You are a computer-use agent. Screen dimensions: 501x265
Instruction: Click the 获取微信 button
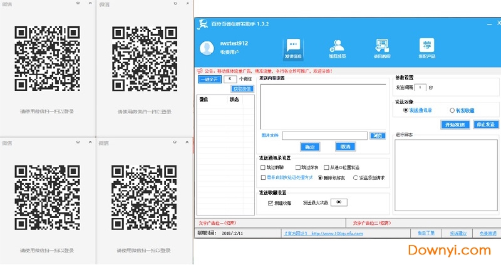point(242,88)
